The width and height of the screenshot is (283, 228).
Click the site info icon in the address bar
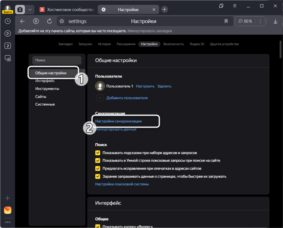(62, 21)
